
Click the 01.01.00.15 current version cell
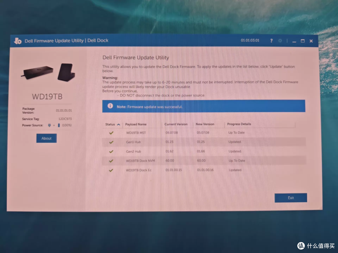[174, 170]
